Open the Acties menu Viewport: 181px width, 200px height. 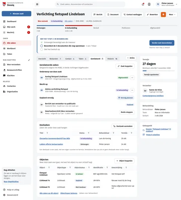click(x=131, y=58)
